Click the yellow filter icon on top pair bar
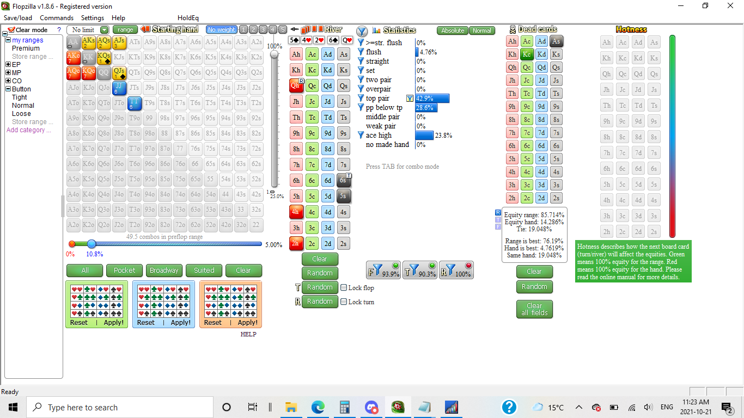The height and width of the screenshot is (418, 744). 410,99
